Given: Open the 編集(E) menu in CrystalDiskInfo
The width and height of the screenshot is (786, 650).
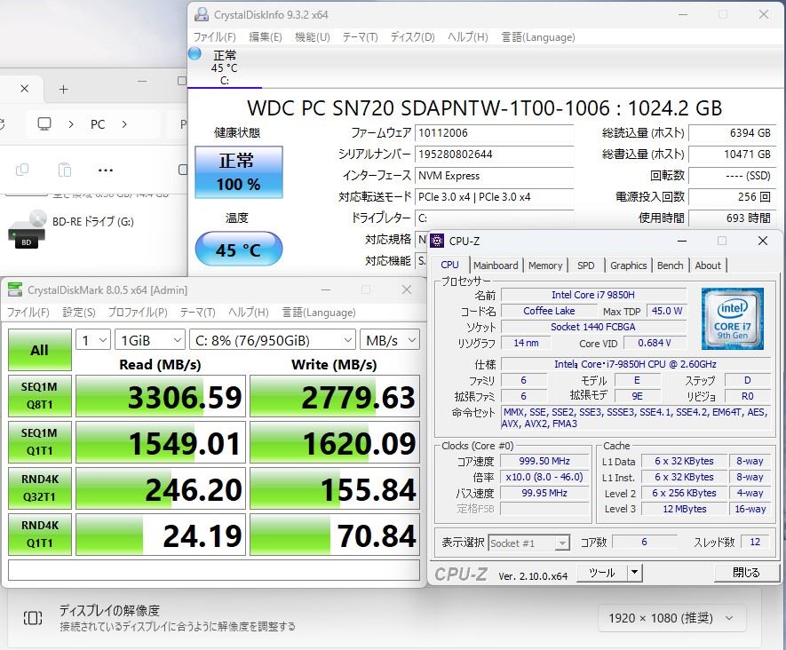Looking at the screenshot, I should pos(266,37).
